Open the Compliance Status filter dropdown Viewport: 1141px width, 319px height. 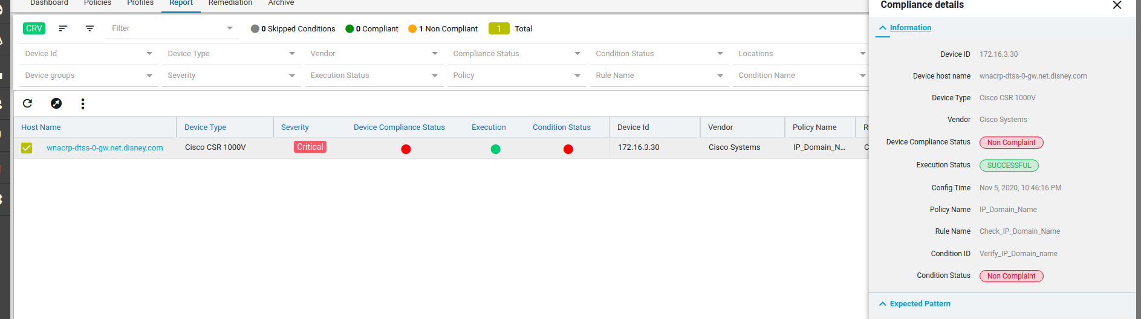coord(516,54)
